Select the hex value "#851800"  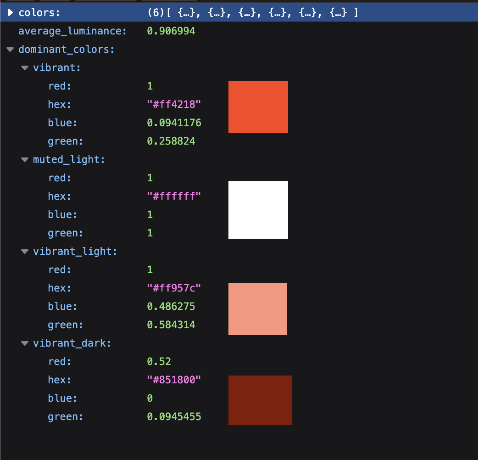click(x=174, y=380)
